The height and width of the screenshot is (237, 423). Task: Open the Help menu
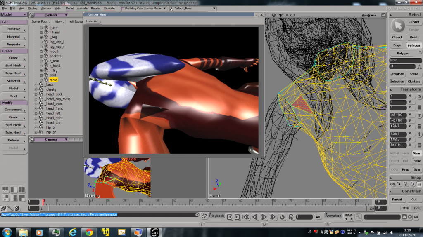click(57, 9)
